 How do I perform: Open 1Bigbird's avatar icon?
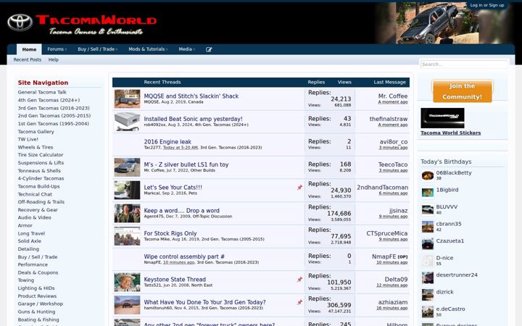point(428,192)
